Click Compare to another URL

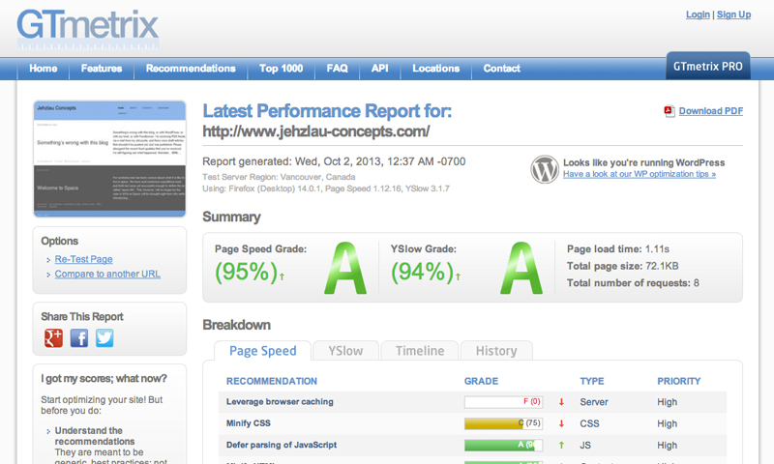[107, 275]
